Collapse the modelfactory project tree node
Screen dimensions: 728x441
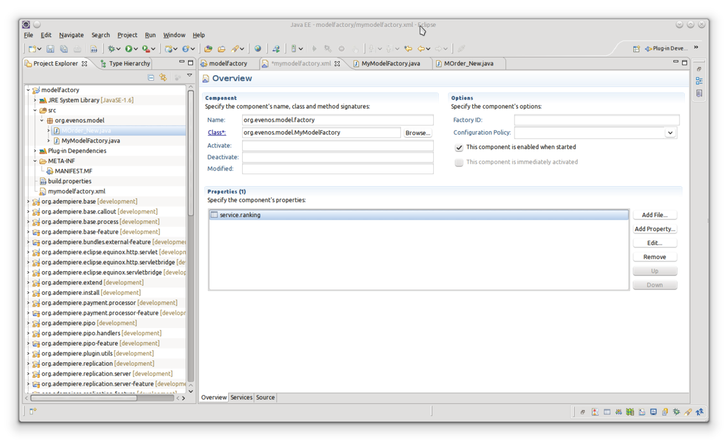pos(28,90)
